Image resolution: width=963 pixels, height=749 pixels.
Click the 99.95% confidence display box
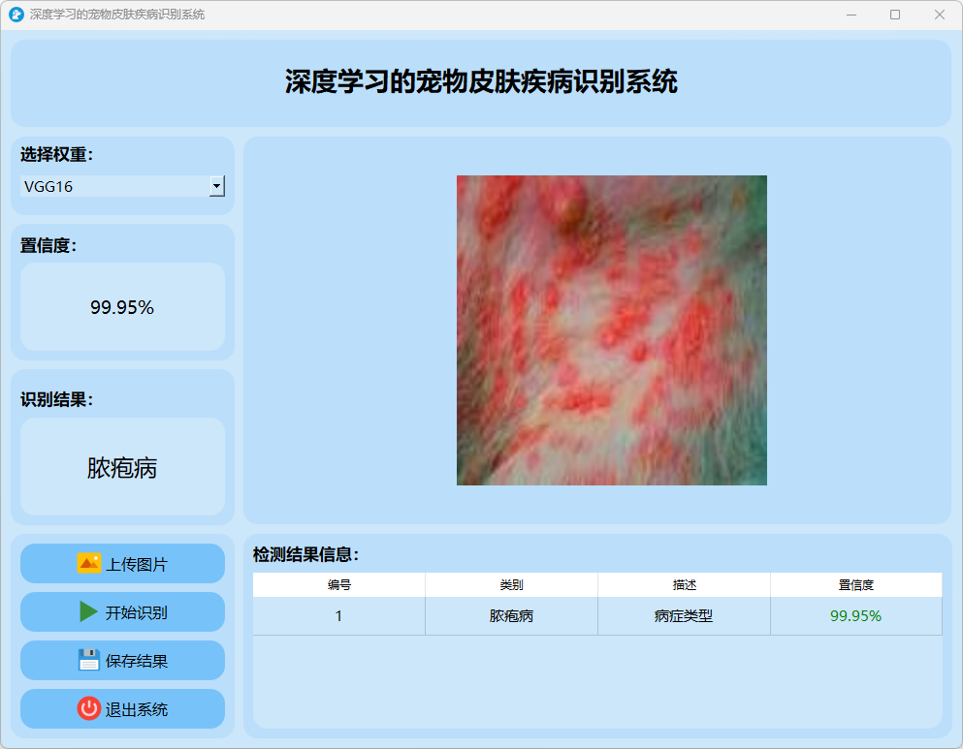coord(122,307)
